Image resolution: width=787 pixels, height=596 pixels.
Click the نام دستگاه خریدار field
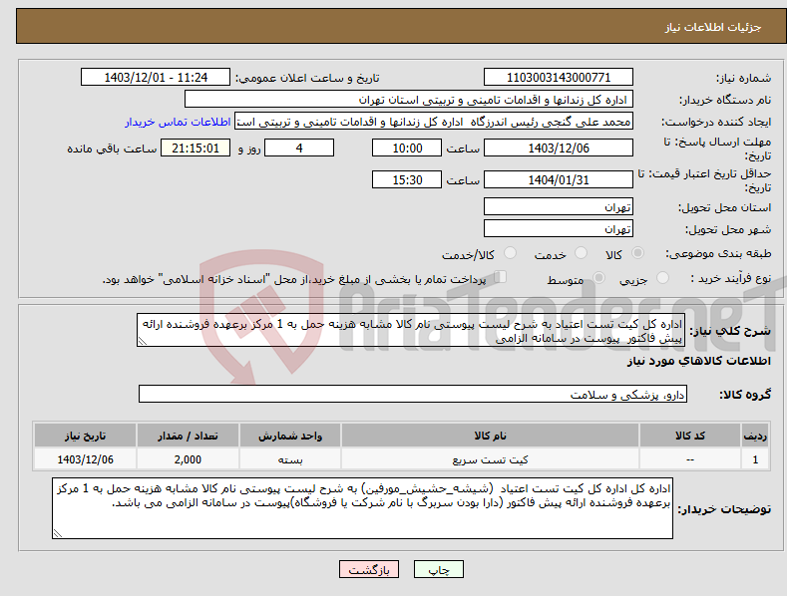tap(409, 100)
